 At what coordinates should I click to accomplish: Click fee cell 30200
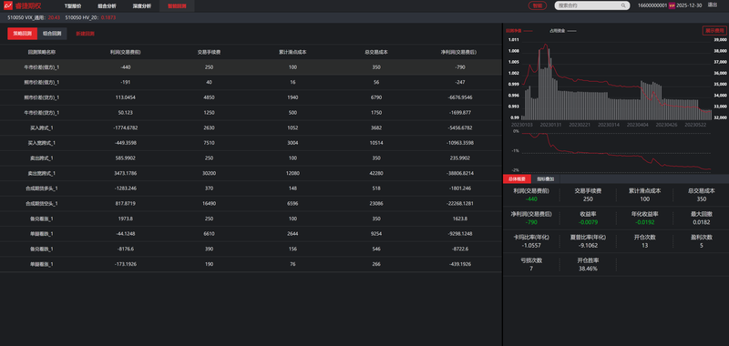pyautogui.click(x=210, y=173)
